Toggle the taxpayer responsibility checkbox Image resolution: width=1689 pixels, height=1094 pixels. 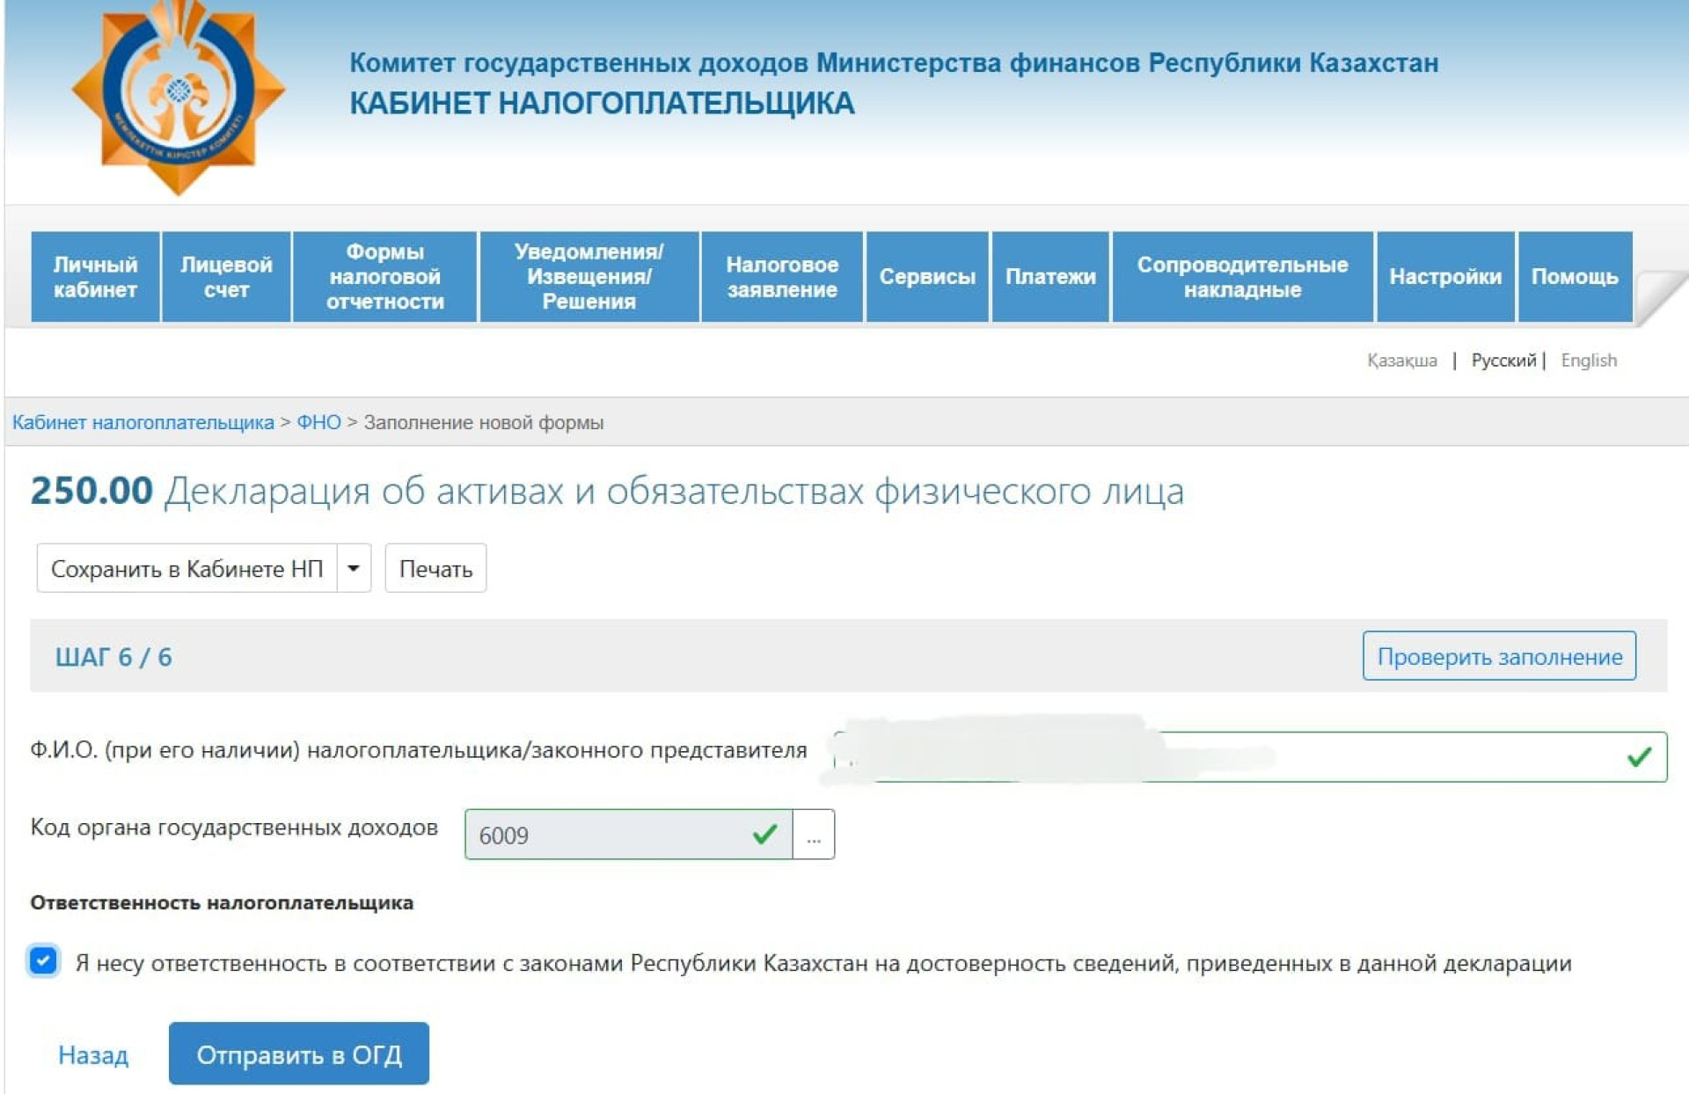coord(43,961)
